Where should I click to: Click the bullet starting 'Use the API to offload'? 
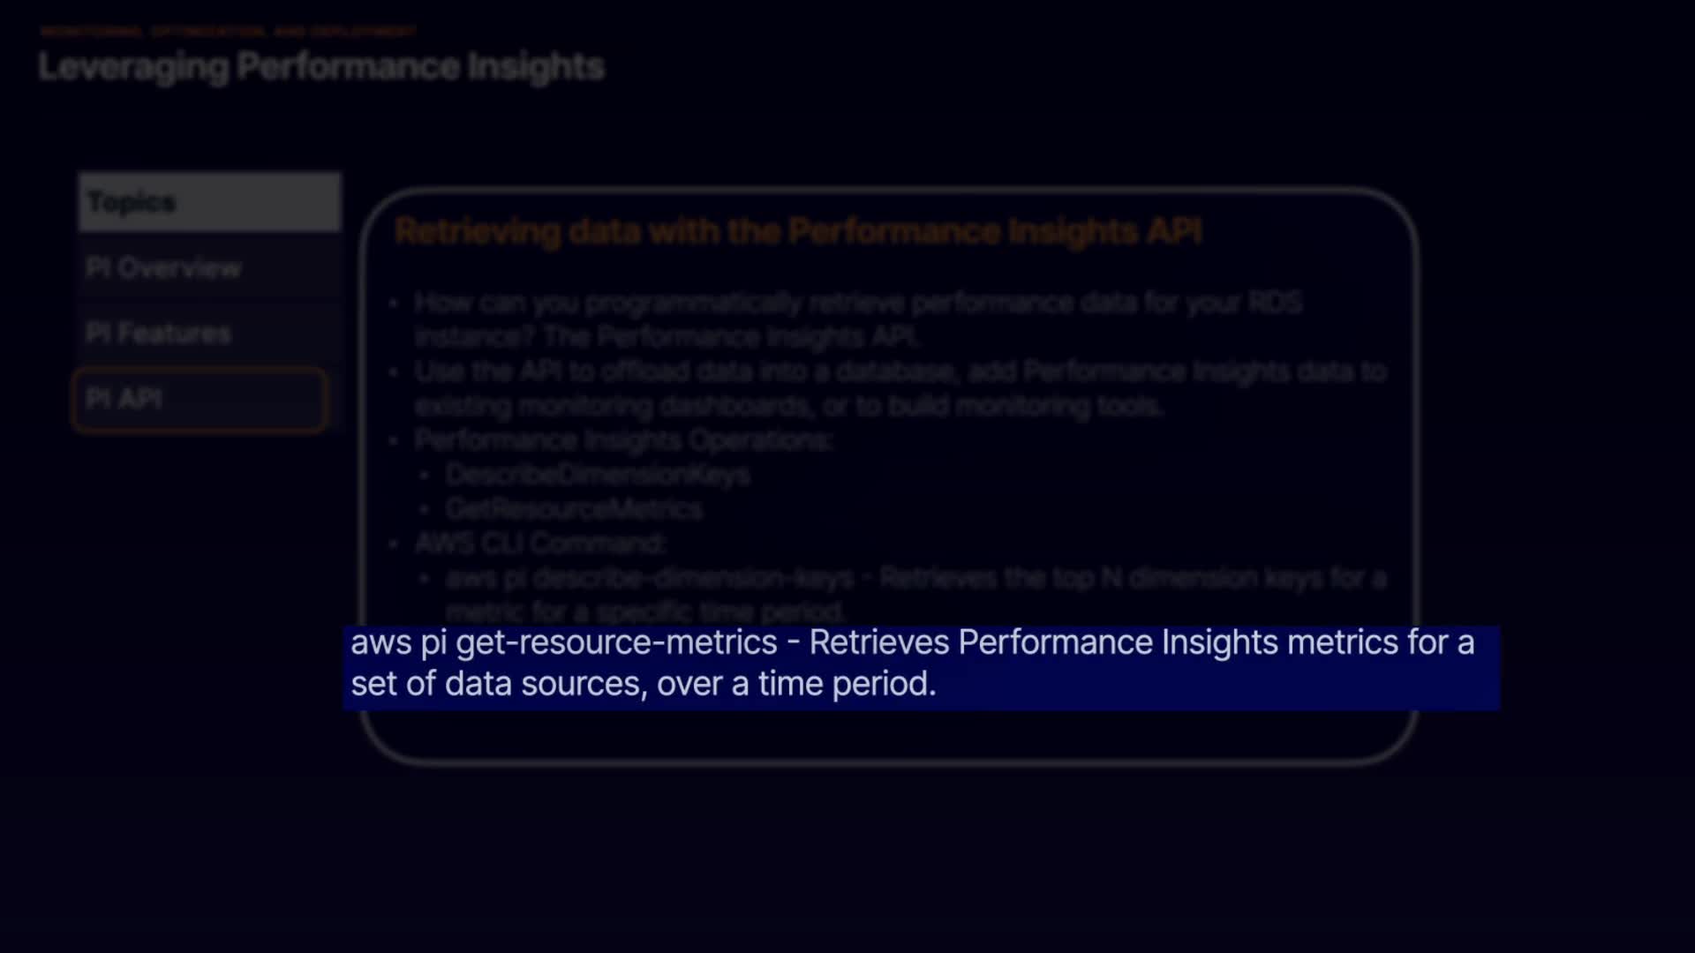click(900, 371)
